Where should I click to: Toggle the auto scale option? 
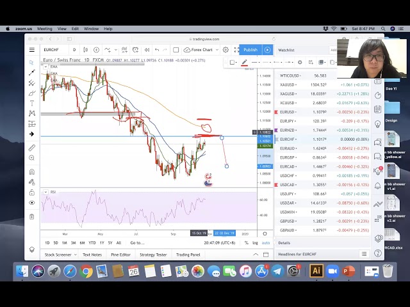[266, 243]
